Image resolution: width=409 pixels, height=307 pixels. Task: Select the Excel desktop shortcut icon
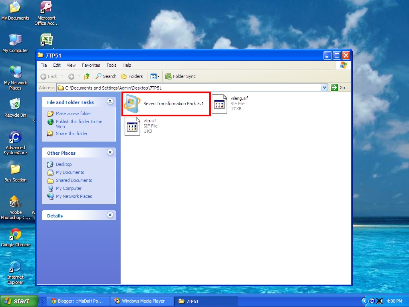tap(46, 40)
